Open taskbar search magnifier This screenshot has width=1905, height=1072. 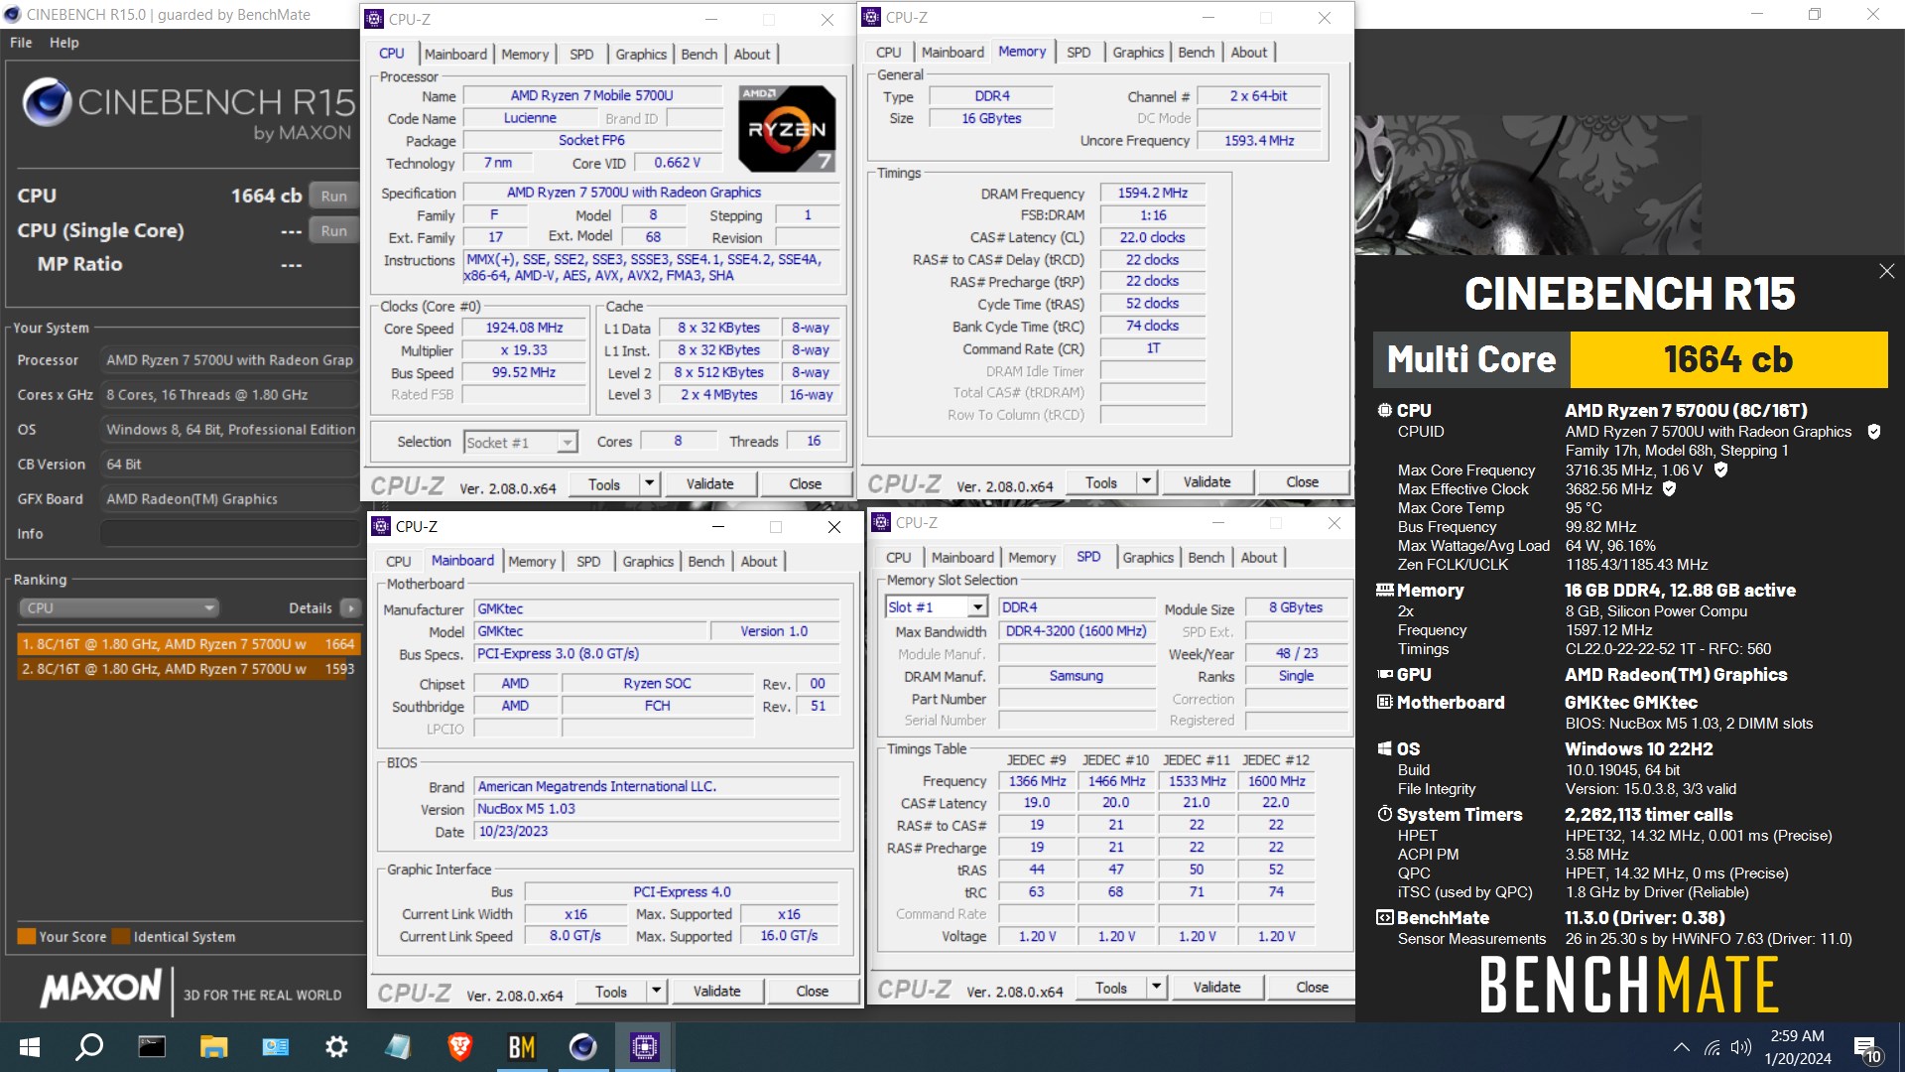[x=89, y=1047]
